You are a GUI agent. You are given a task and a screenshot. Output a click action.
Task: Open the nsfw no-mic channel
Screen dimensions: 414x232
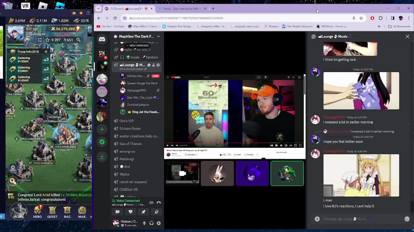(x=137, y=50)
